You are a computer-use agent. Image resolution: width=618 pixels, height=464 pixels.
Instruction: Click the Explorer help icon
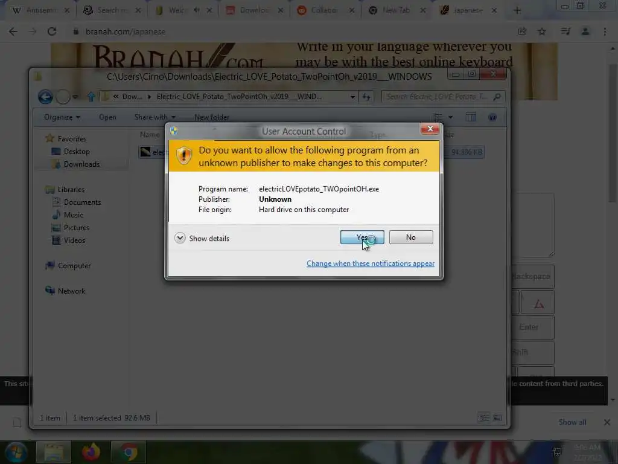[x=492, y=117]
